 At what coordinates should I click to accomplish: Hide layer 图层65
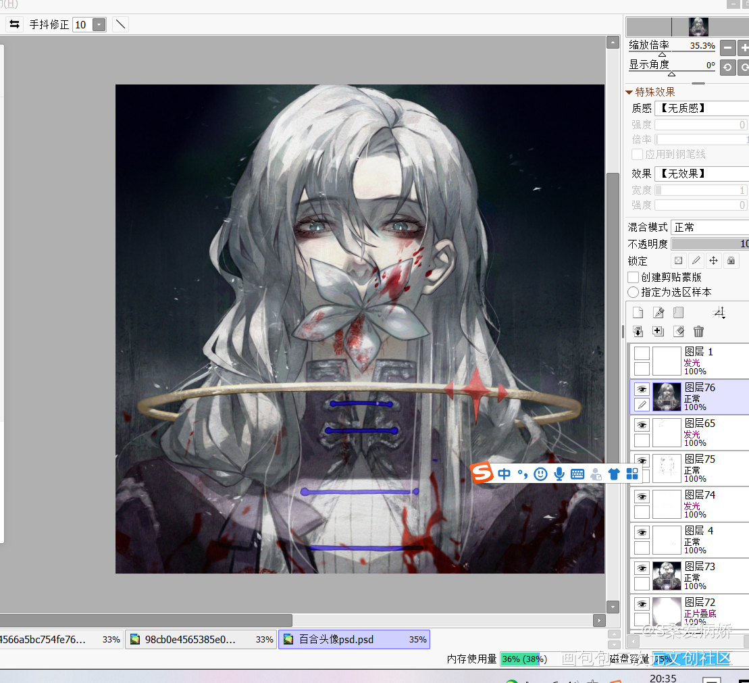click(642, 425)
